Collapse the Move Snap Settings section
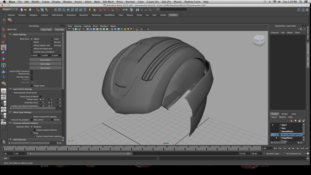The image size is (311, 175). (x=10, y=112)
